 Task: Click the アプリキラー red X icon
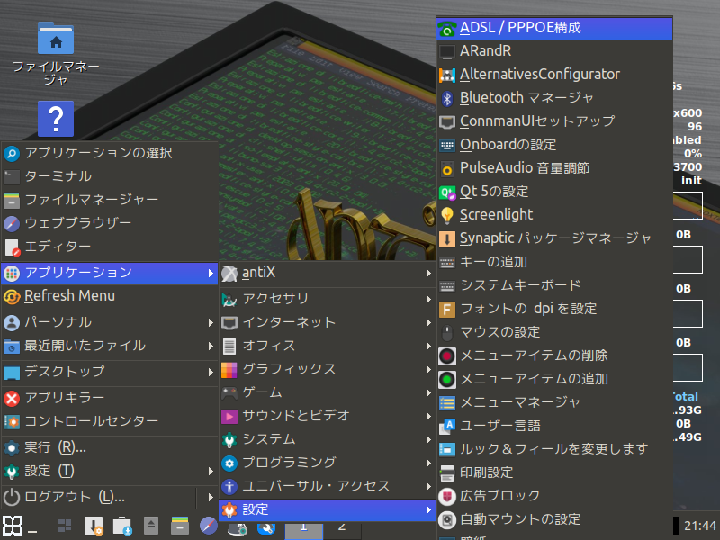[x=12, y=398]
